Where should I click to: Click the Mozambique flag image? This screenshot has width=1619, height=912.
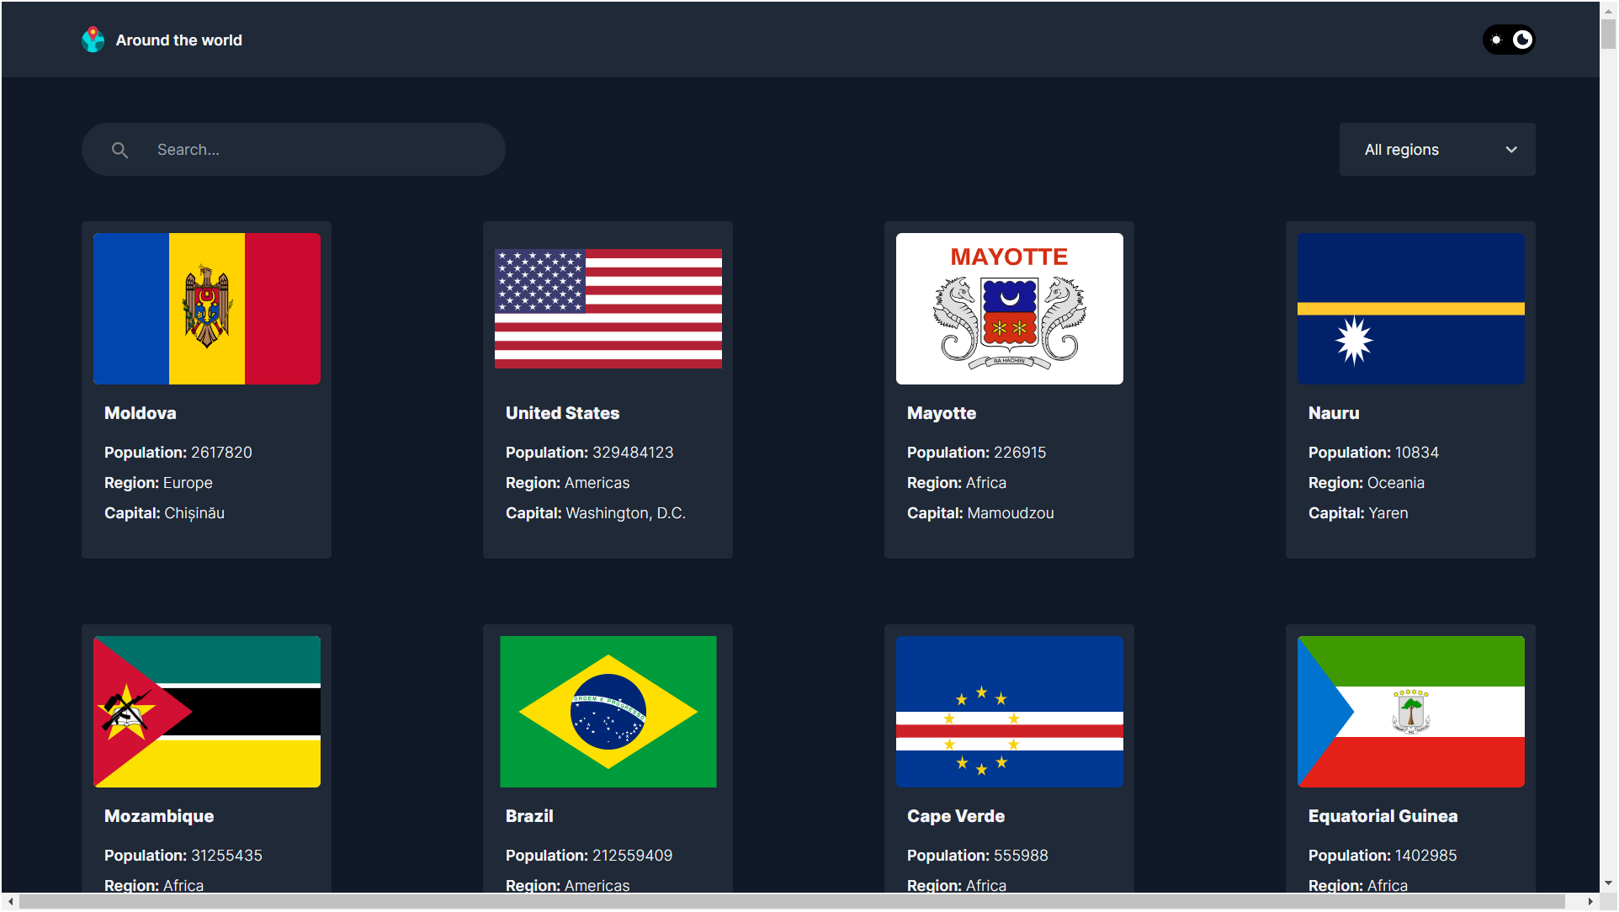(207, 712)
